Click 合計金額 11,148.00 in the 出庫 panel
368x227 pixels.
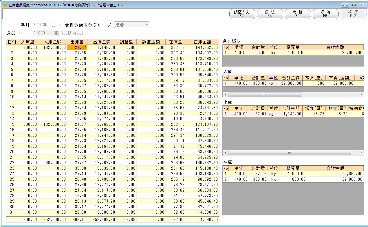(x=290, y=114)
